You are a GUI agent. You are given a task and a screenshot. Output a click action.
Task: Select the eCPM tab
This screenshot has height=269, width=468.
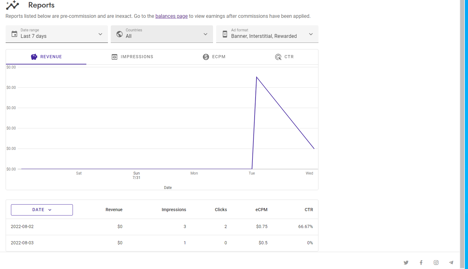pyautogui.click(x=214, y=57)
